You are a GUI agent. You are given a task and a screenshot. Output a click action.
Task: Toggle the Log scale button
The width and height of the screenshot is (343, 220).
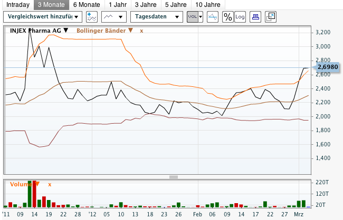pyautogui.click(x=240, y=17)
